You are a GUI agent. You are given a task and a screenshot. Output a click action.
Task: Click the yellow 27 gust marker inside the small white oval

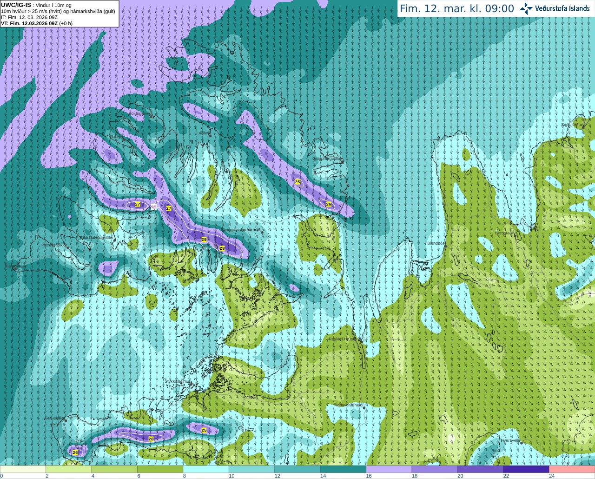coord(138,204)
